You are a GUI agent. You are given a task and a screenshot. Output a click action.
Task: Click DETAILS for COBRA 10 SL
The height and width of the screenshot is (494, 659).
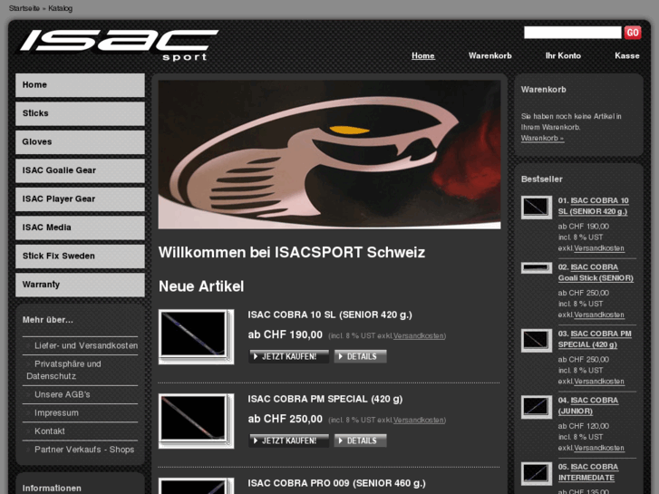[360, 356]
